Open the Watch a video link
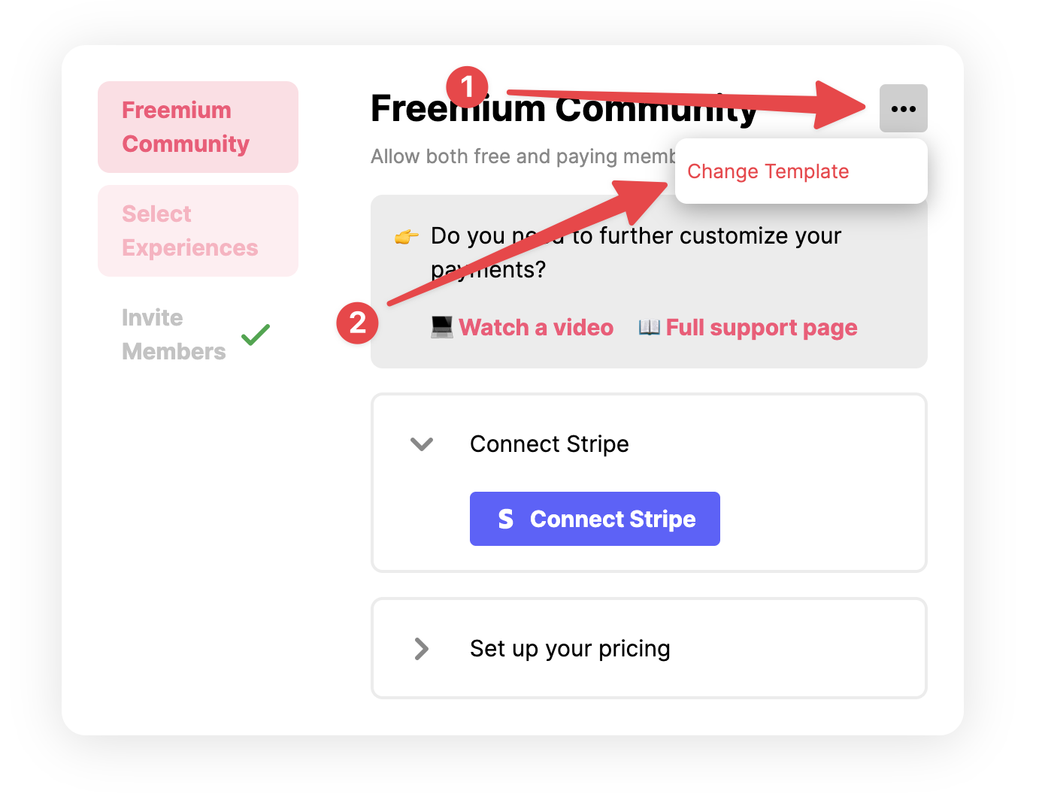Image resolution: width=1042 pixels, height=797 pixels. click(x=536, y=327)
